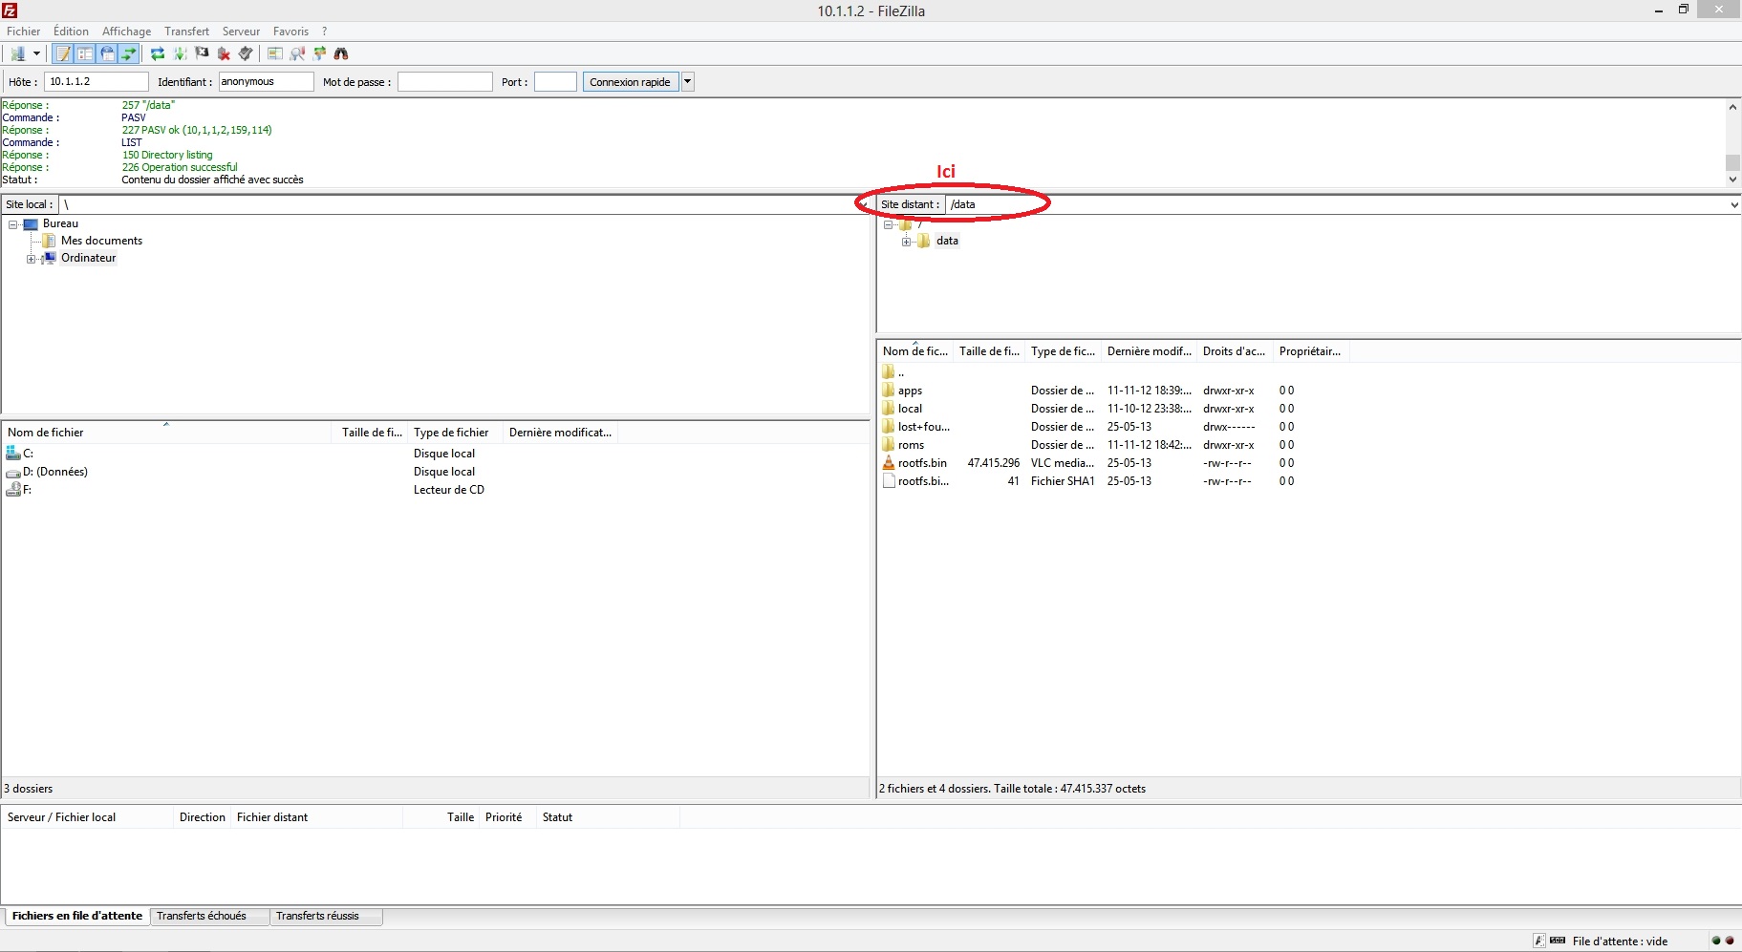Collapse the remote root / node
1742x952 pixels.
click(x=889, y=224)
